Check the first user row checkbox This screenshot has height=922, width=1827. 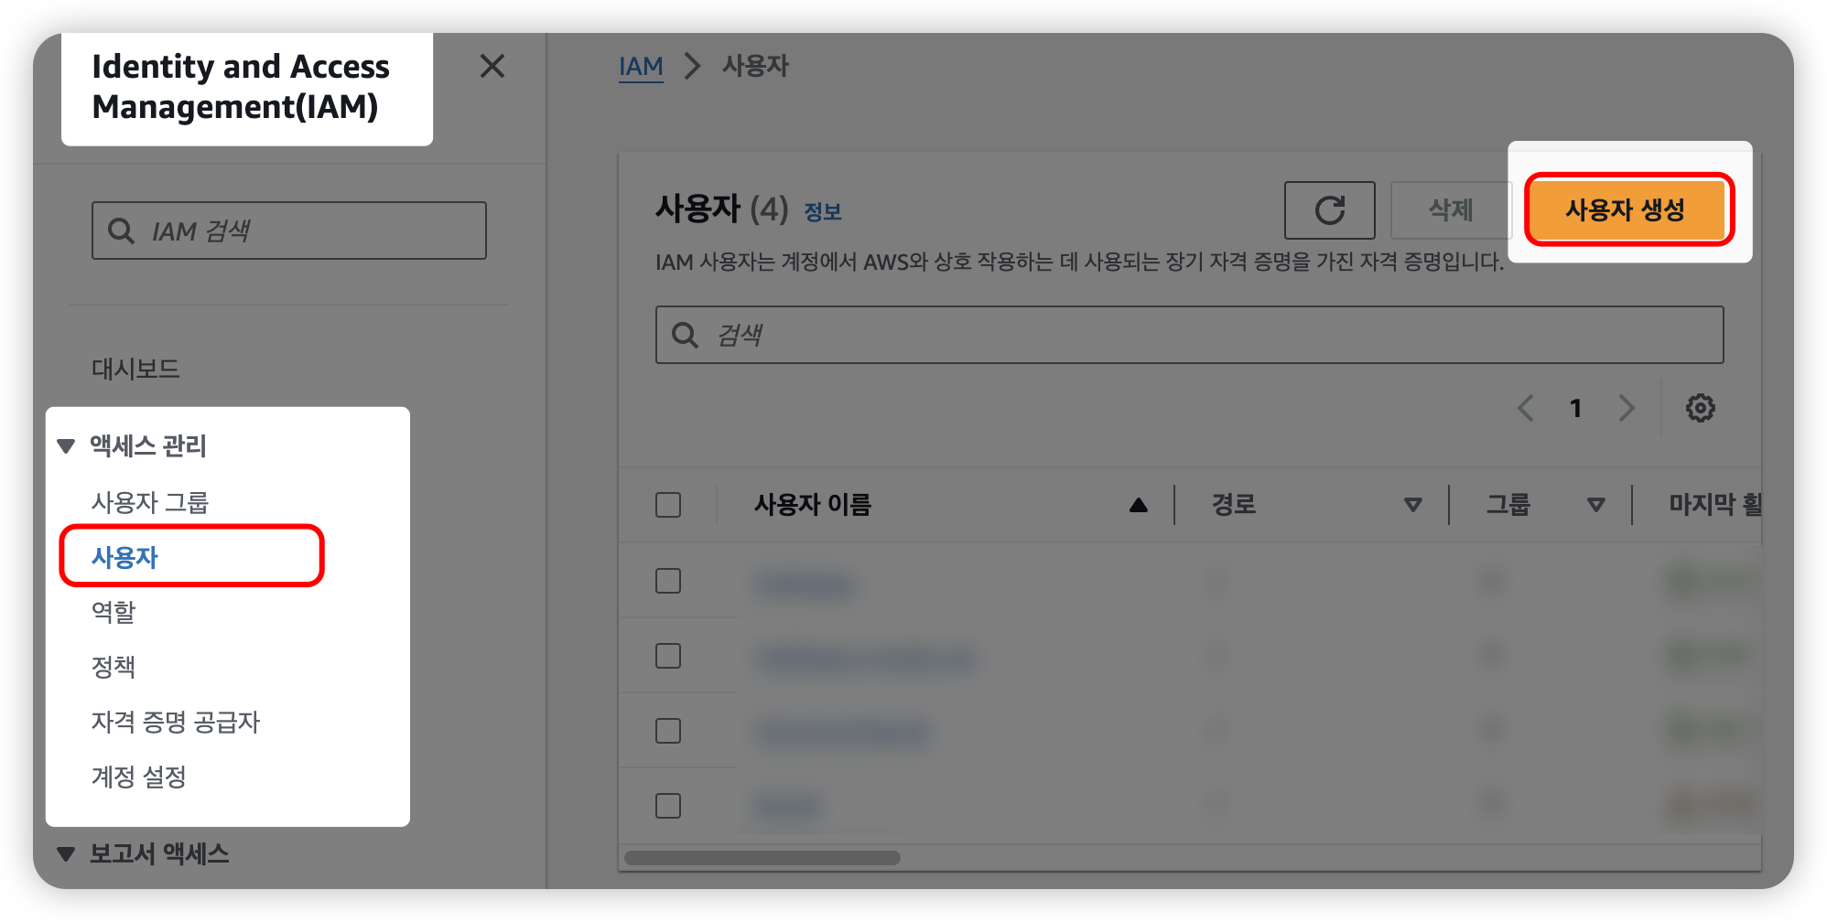tap(668, 581)
